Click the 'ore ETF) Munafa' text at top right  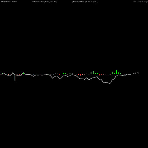coord(141,2)
